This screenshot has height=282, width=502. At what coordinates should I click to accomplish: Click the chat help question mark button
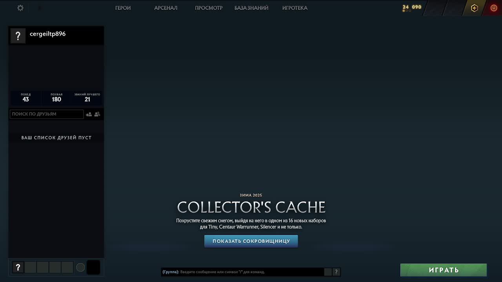point(336,272)
